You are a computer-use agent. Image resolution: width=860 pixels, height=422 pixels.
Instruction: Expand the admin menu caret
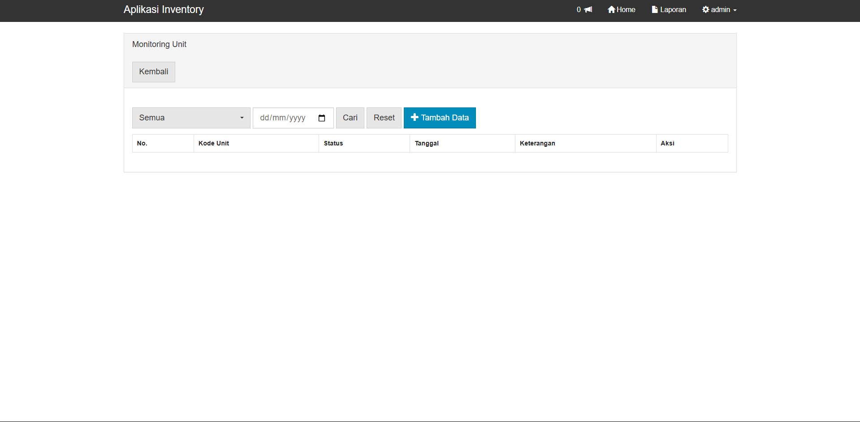[735, 10]
